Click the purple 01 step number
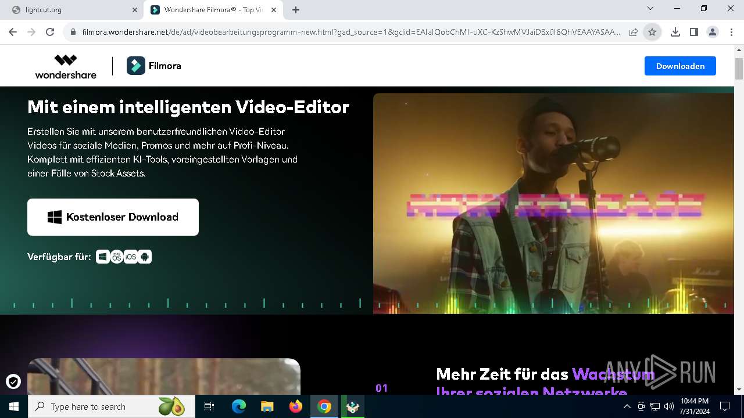Image resolution: width=744 pixels, height=418 pixels. click(x=381, y=388)
